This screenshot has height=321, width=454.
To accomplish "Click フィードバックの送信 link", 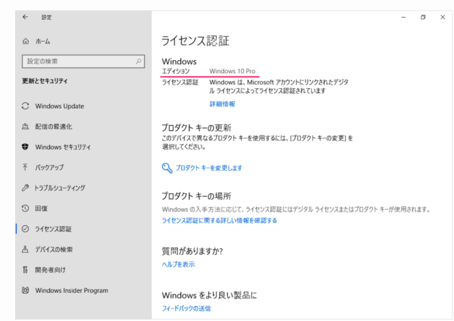I will coord(186,308).
